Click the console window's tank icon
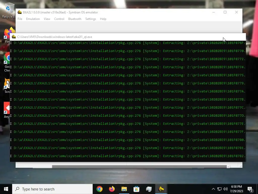The image size is (258, 194). point(14,37)
